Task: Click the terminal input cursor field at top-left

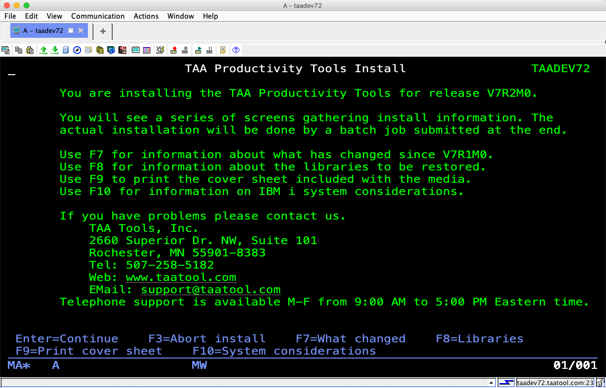Action: (12, 75)
